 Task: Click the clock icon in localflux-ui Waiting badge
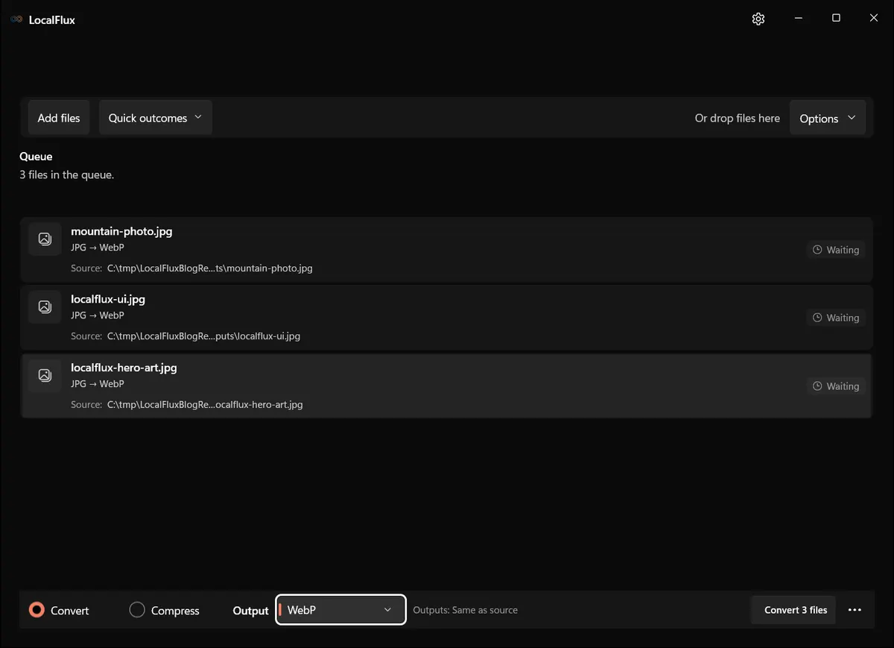(x=817, y=318)
